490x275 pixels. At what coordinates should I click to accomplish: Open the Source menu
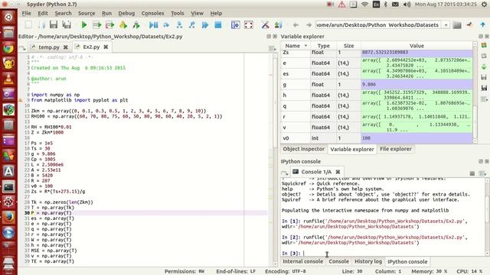coord(87,13)
